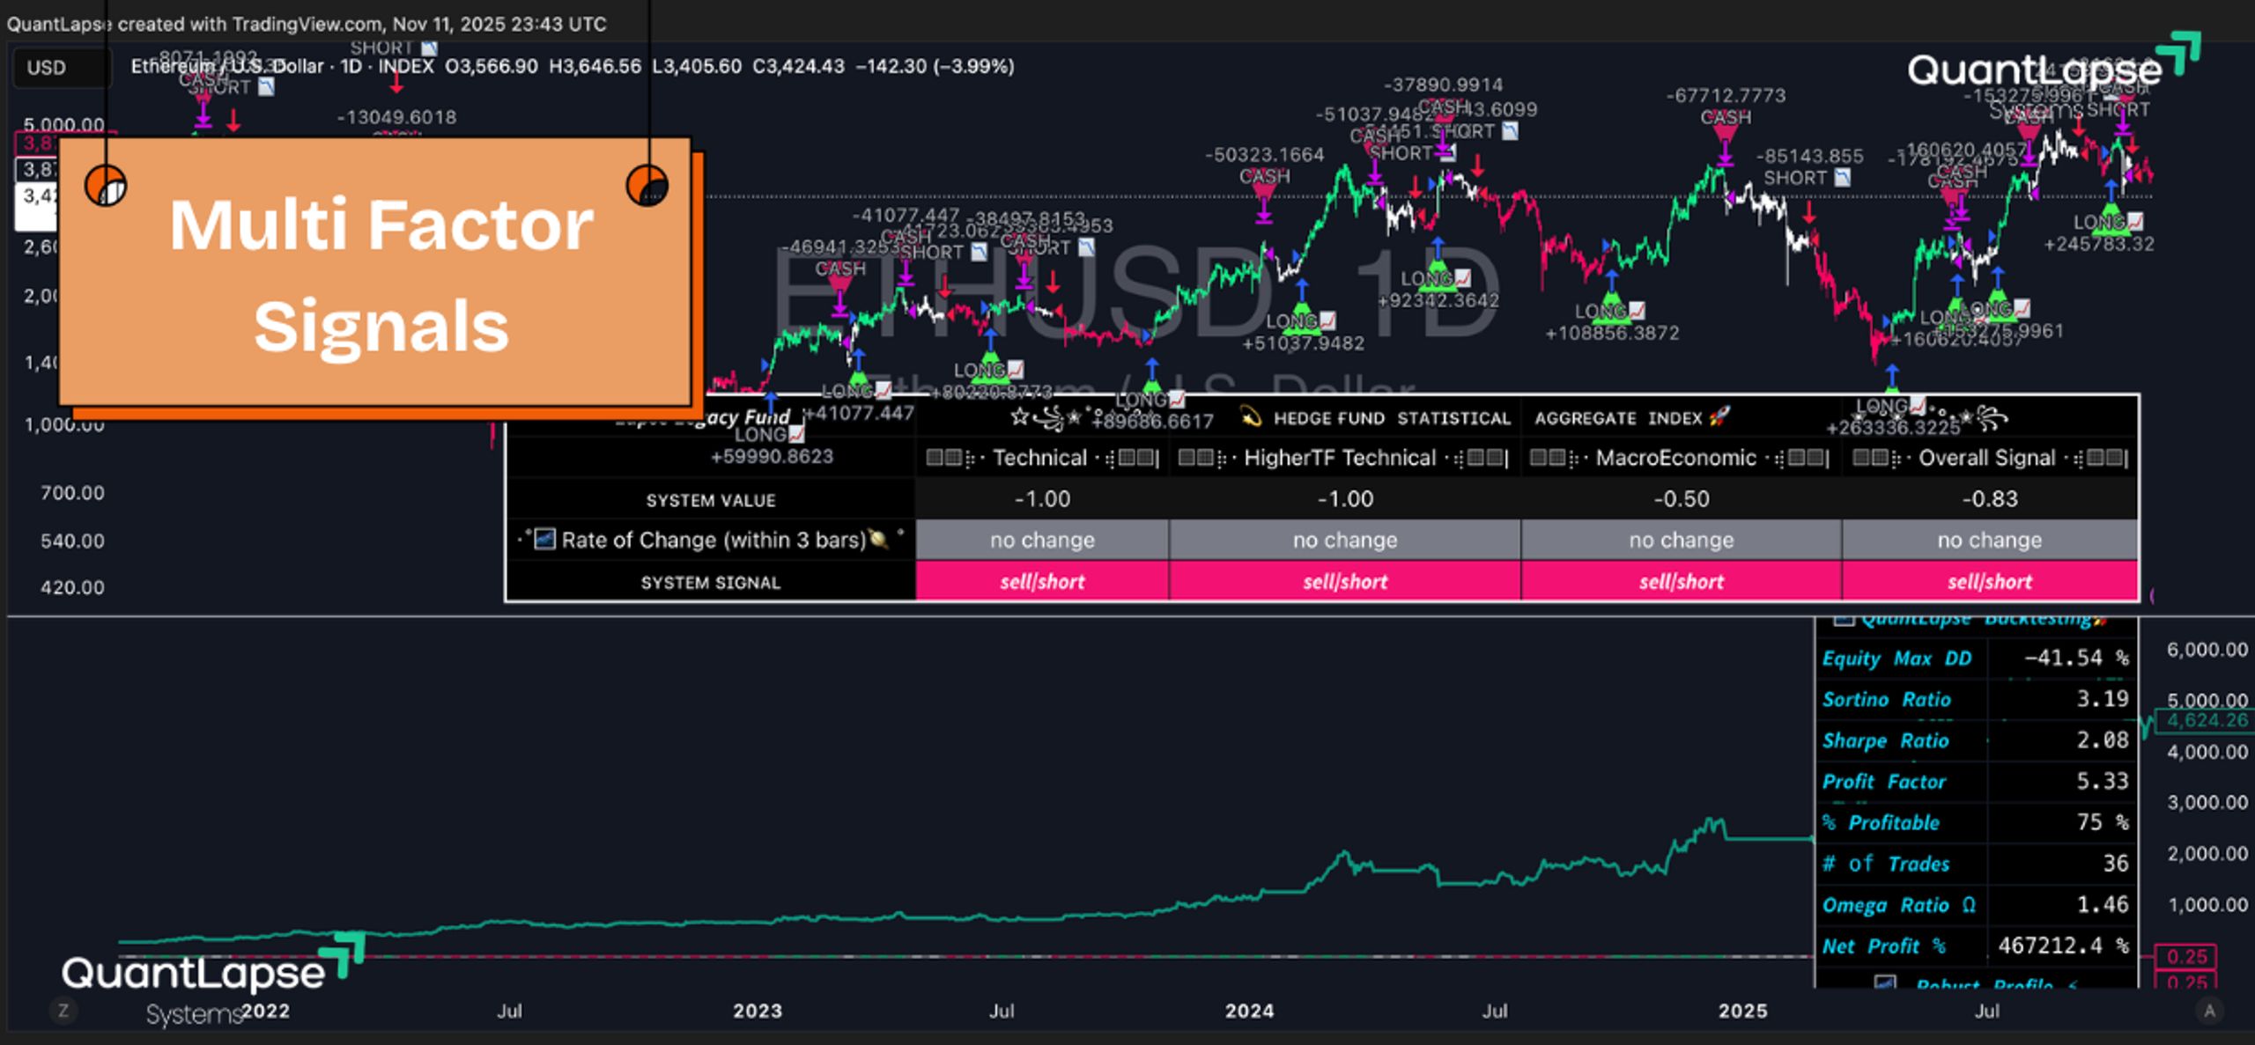Click the Sortino Ratio value 3.19
The width and height of the screenshot is (2255, 1045).
coord(2103,699)
